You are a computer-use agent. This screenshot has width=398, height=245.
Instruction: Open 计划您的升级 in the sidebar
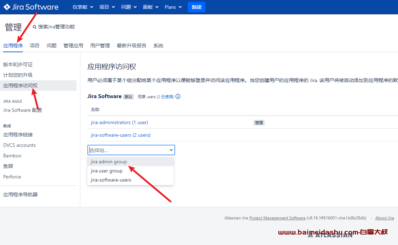18,75
